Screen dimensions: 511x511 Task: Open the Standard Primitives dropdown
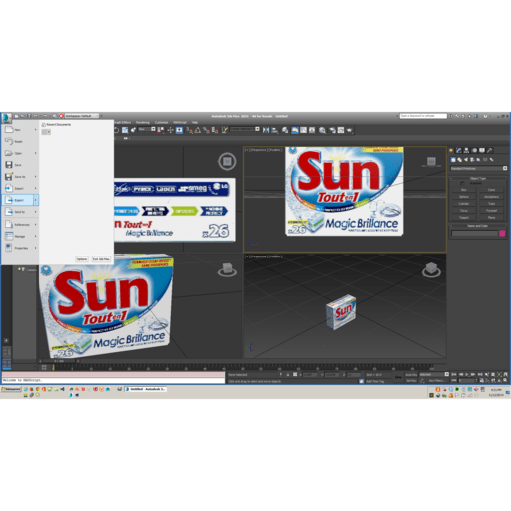point(479,169)
